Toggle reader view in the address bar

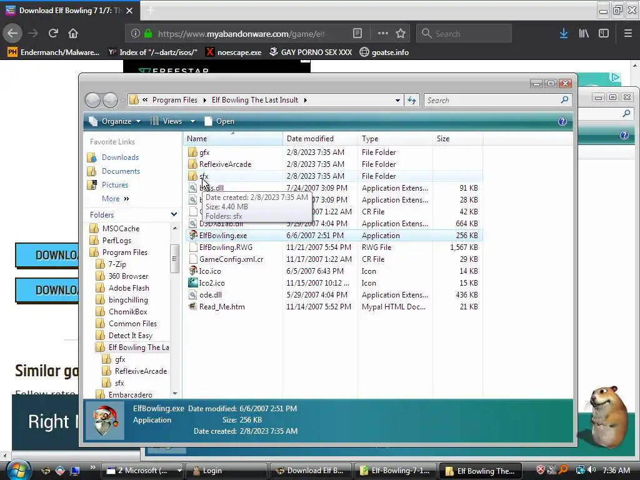(x=357, y=34)
